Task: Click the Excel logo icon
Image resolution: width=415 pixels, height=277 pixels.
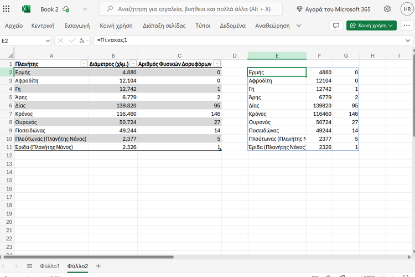Action: point(27,9)
